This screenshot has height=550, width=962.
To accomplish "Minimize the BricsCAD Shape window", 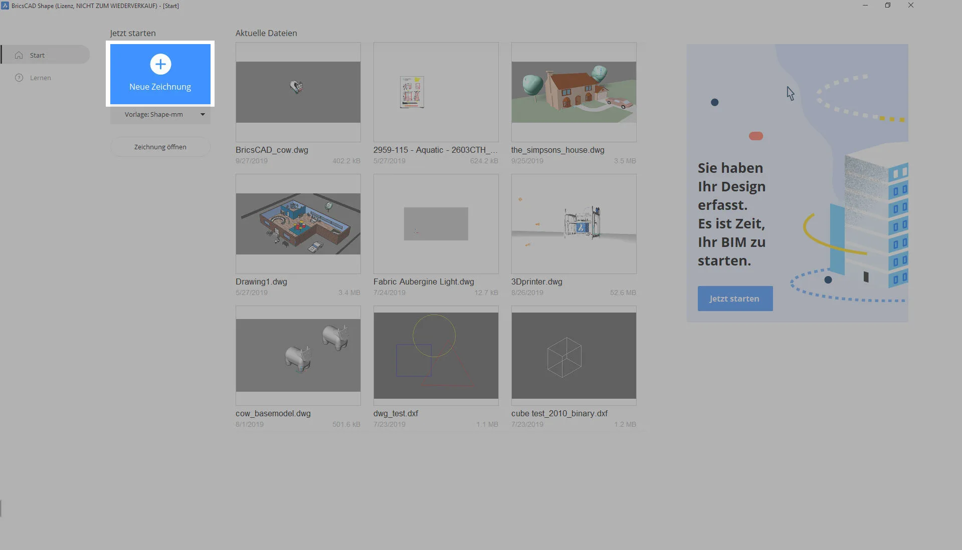I will tap(865, 6).
